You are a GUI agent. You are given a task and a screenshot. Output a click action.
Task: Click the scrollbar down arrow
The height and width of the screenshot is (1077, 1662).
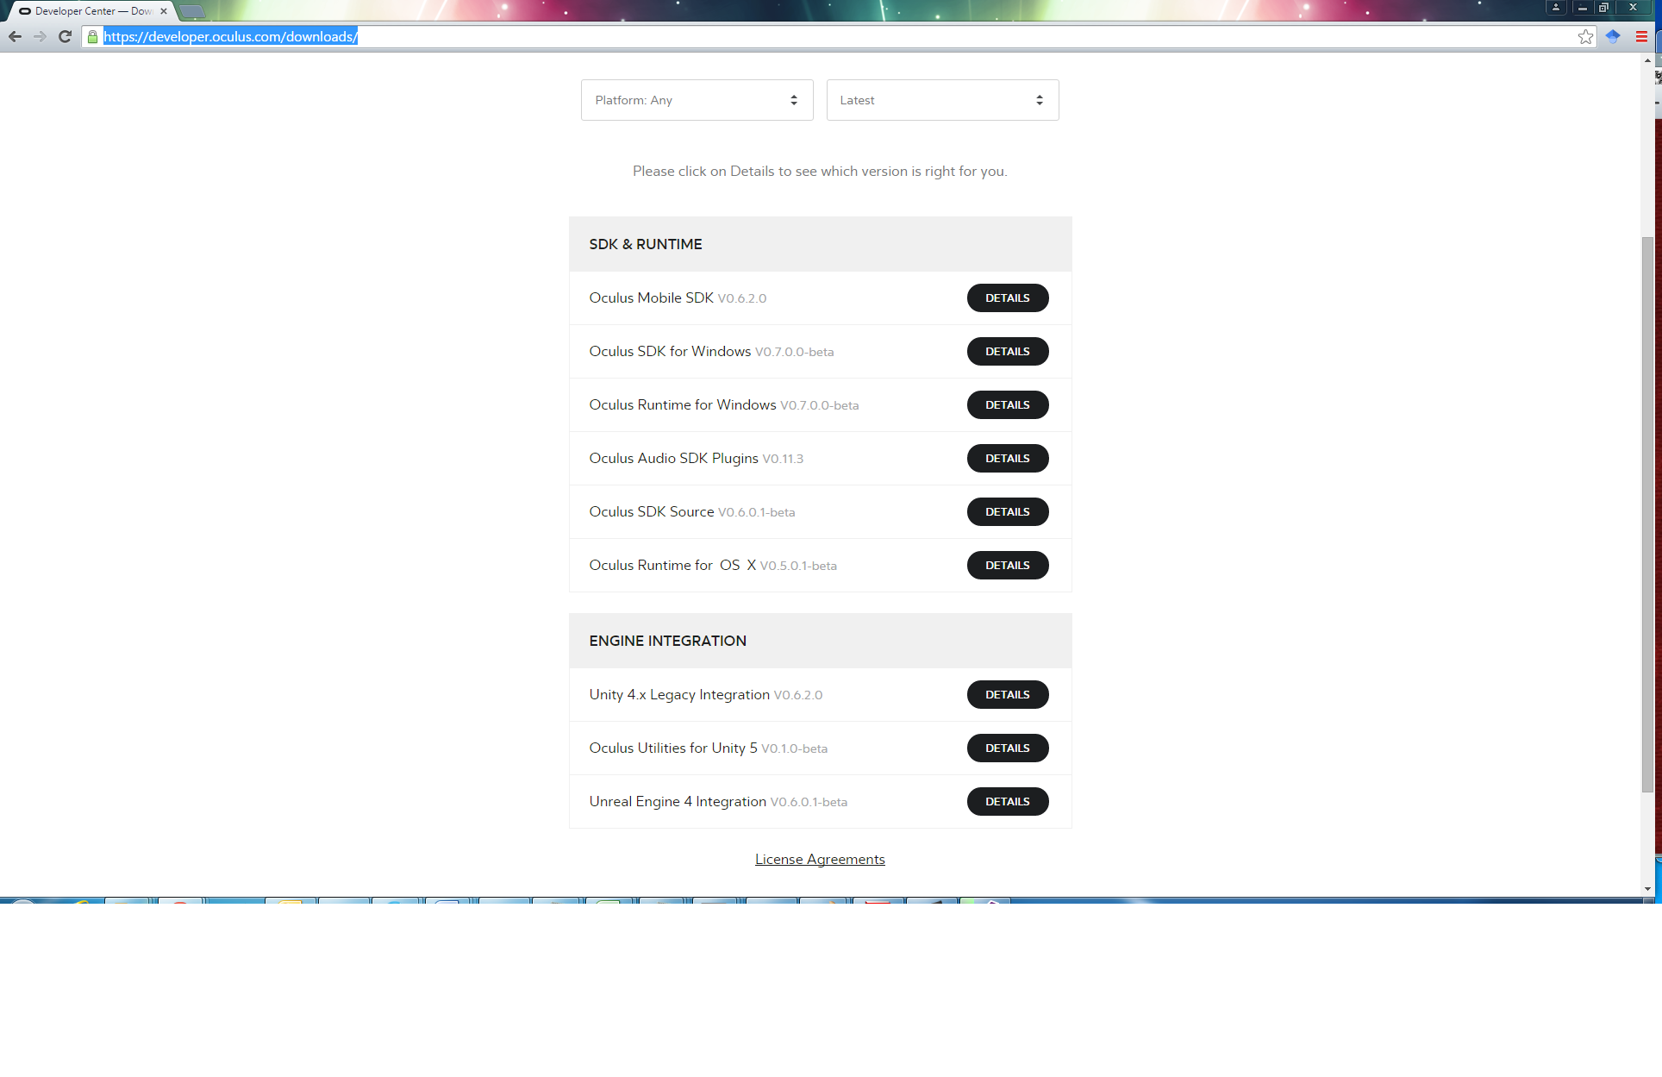(1647, 889)
